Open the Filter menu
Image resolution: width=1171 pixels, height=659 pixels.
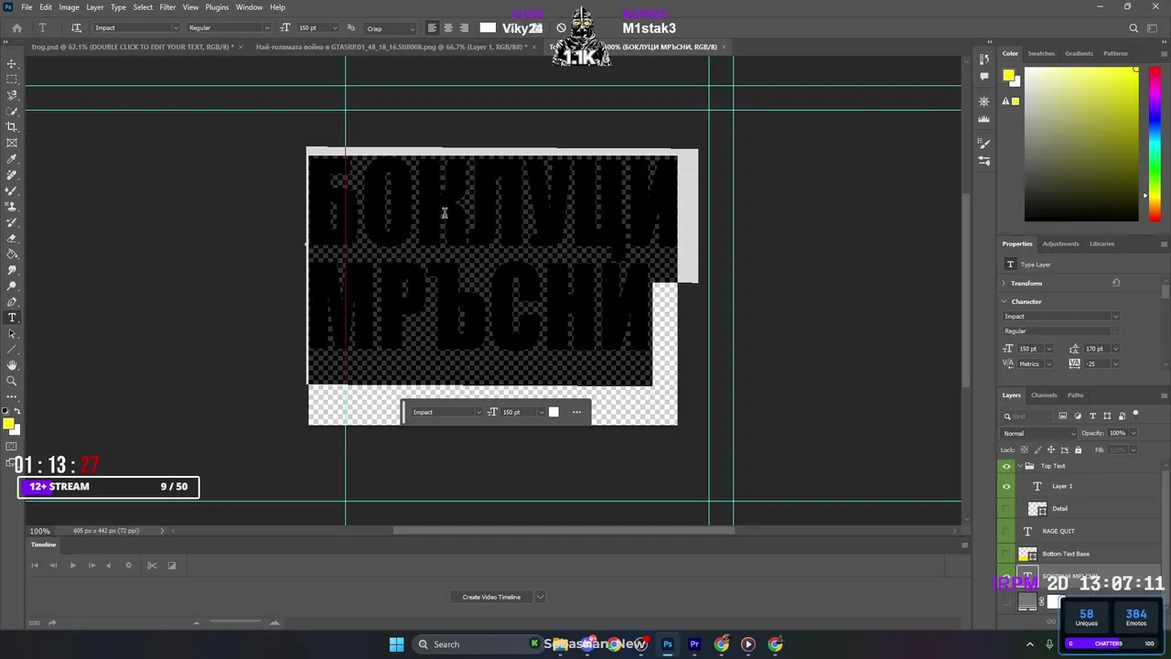pyautogui.click(x=167, y=7)
